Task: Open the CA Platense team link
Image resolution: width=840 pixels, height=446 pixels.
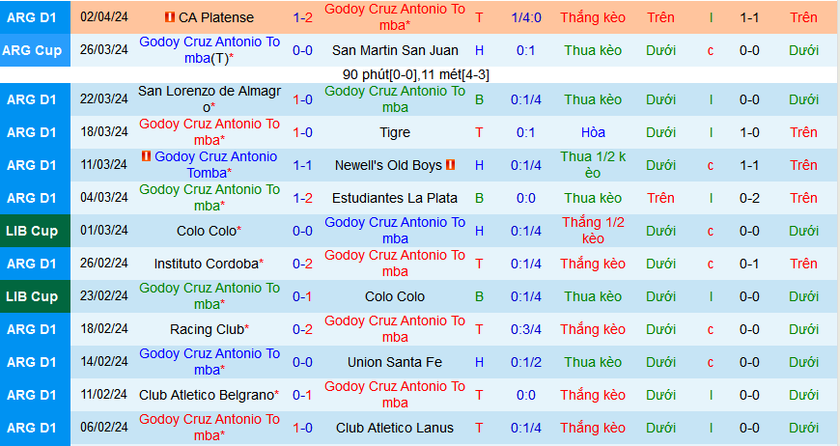Action: pos(216,17)
